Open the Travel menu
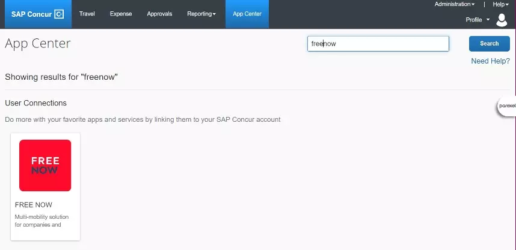The height and width of the screenshot is (250, 516). pyautogui.click(x=87, y=14)
